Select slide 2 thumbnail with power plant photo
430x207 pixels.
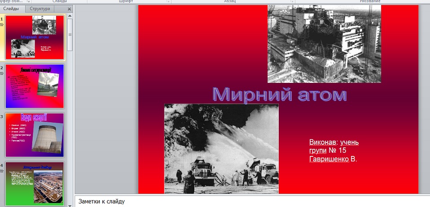click(35, 86)
